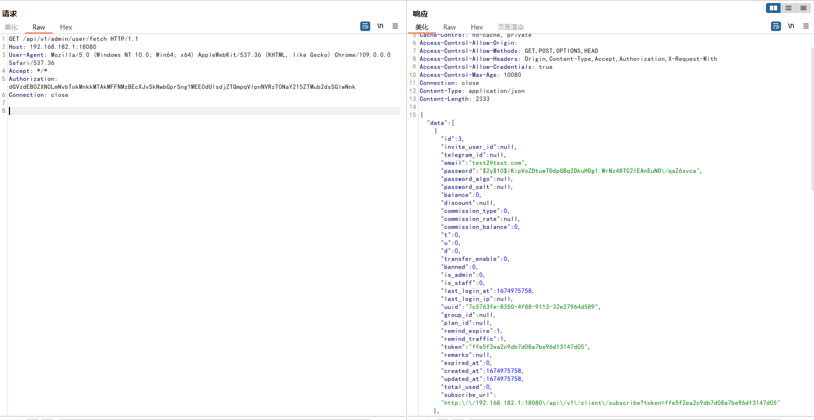Switch to single combined panel layout
The width and height of the screenshot is (814, 420).
coord(803,8)
